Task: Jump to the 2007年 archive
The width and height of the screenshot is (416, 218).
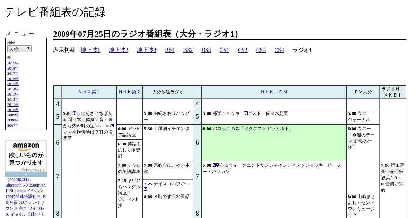Action: [x=13, y=125]
